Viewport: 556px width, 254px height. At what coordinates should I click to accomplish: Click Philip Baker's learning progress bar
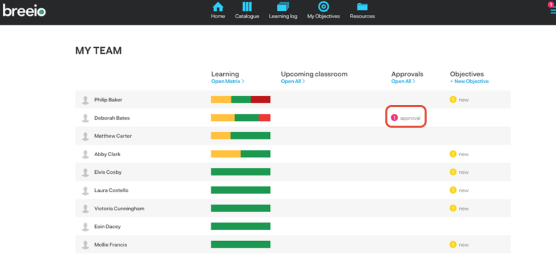click(241, 99)
